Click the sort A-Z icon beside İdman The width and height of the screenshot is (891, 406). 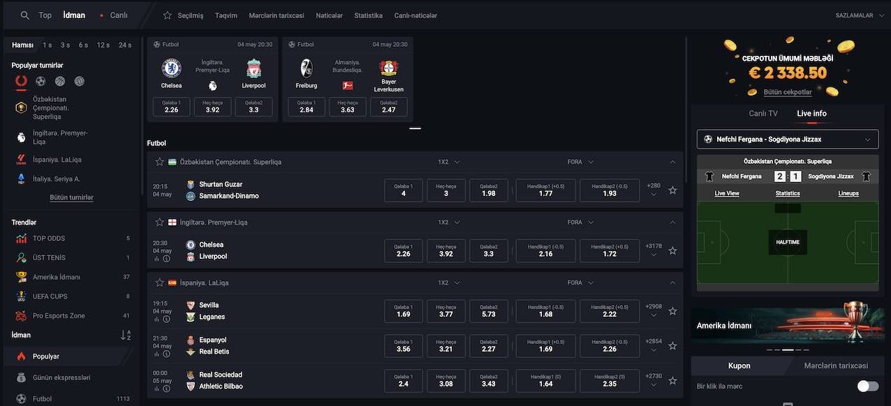coord(126,336)
